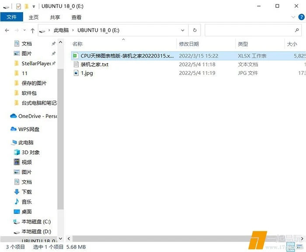Open the OneDrive cloud item in sidebar
The image size is (306, 252).
(x=34, y=116)
